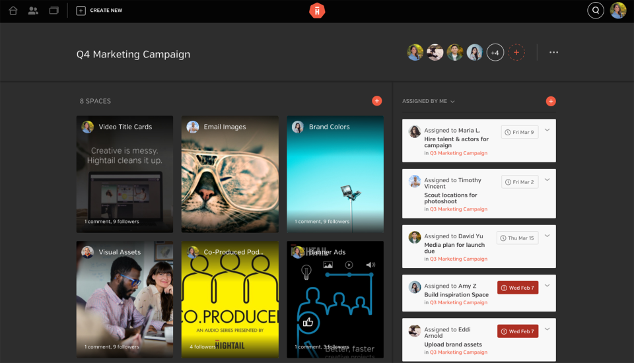The height and width of the screenshot is (363, 634).
Task: Click owner avatar on Brand Colors card
Action: point(298,127)
